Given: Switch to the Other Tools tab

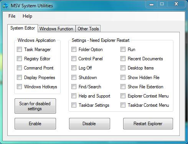Looking at the screenshot, I should (x=88, y=29).
